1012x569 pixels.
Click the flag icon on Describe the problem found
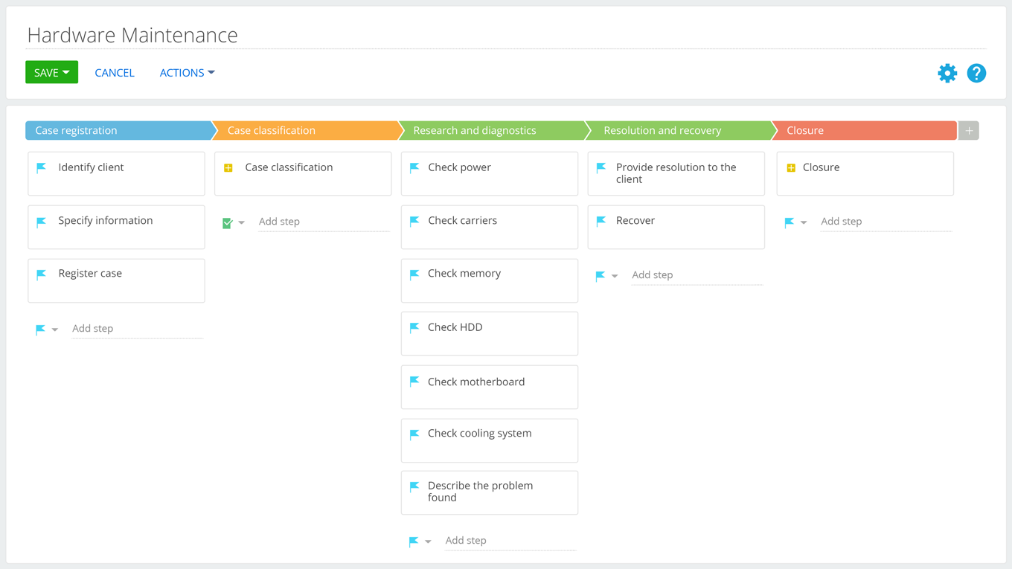coord(414,487)
